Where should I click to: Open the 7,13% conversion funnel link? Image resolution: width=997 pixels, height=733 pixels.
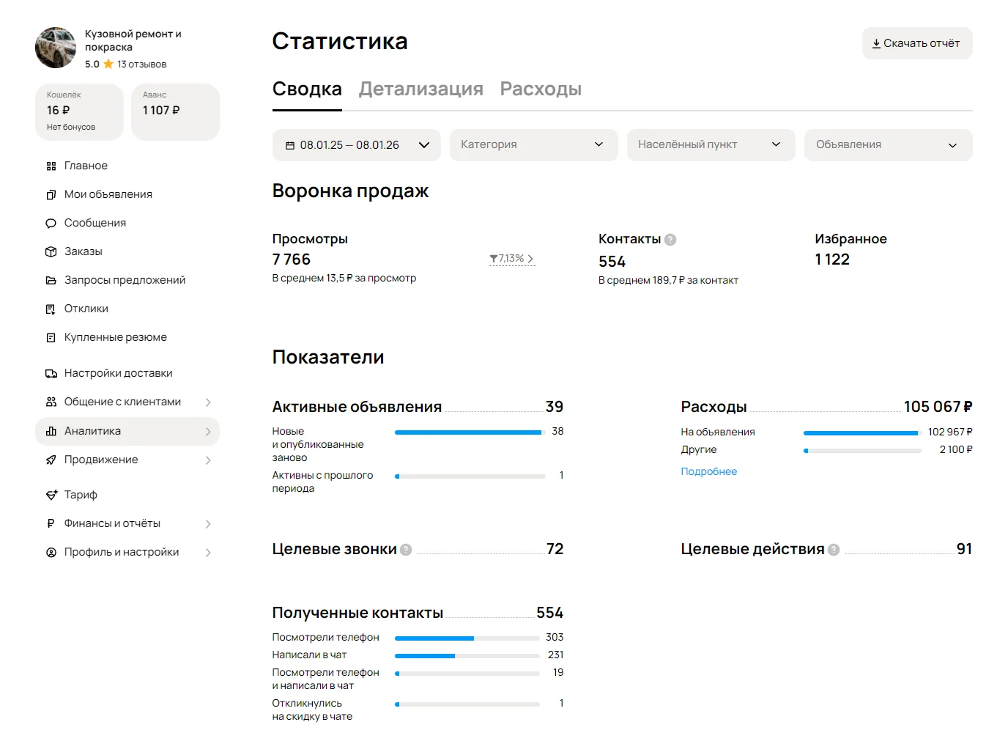(x=512, y=259)
